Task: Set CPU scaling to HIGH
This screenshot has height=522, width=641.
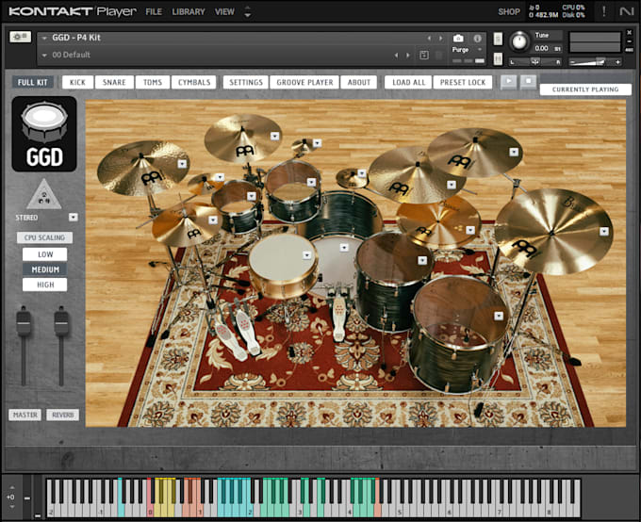Action: coord(45,285)
